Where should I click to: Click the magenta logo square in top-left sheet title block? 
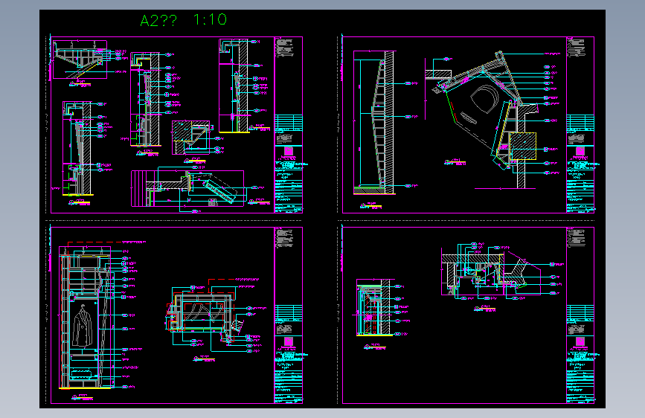pos(289,151)
